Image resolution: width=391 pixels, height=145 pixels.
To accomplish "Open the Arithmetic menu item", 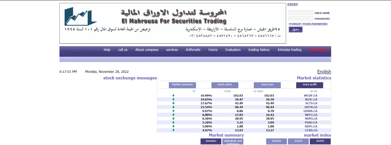I will (x=193, y=50).
